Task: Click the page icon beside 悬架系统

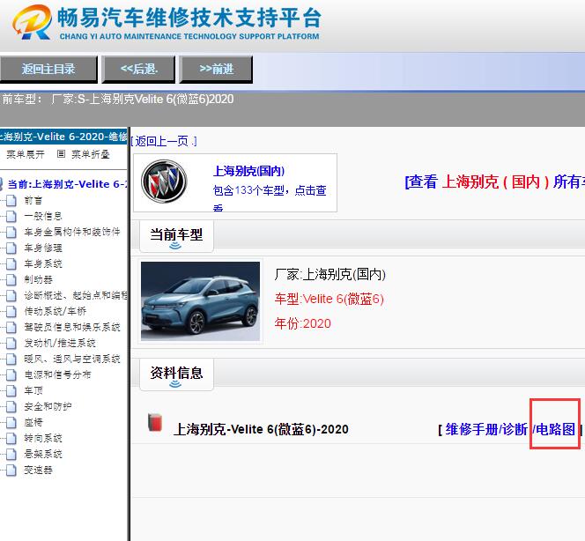Action: pyautogui.click(x=11, y=454)
